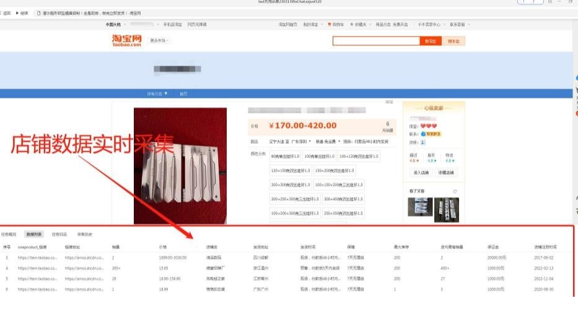578x311 pixels.
Task: Select the 120+150克双出挂环1.5 option
Action: (291, 170)
